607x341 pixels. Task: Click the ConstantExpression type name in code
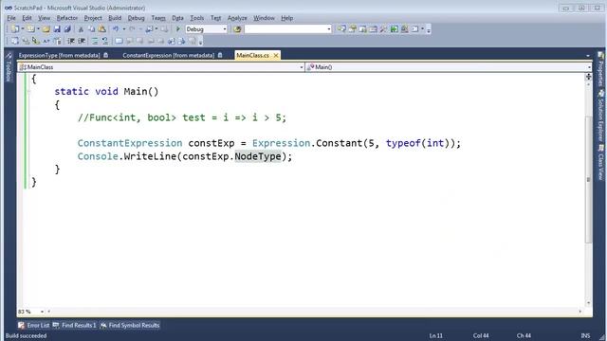tap(130, 143)
